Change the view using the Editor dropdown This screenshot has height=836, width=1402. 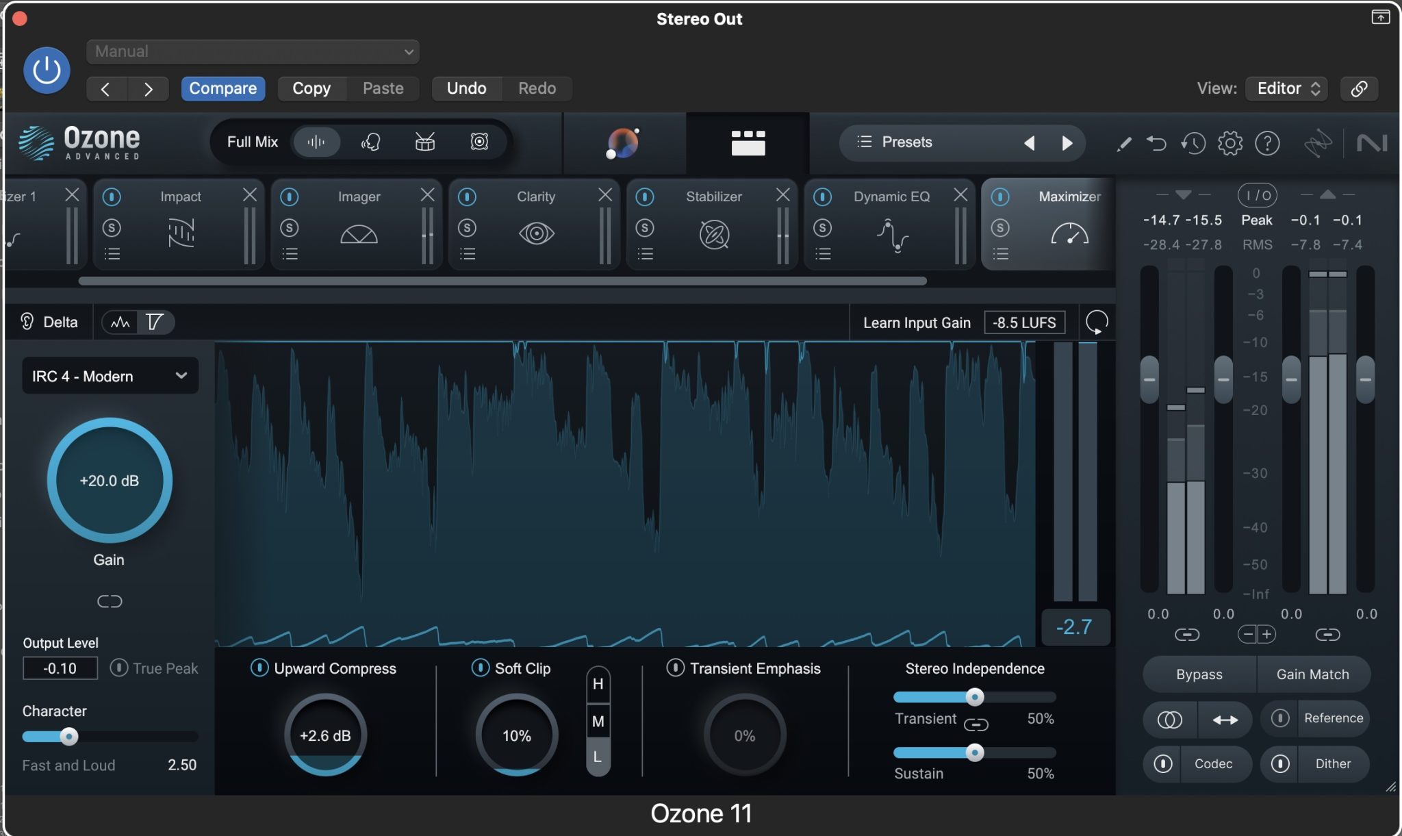pos(1285,88)
